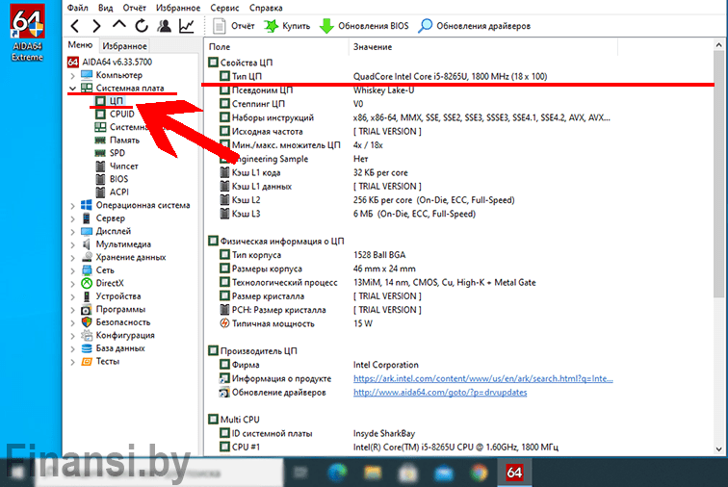Click the Купить buy button

(287, 26)
